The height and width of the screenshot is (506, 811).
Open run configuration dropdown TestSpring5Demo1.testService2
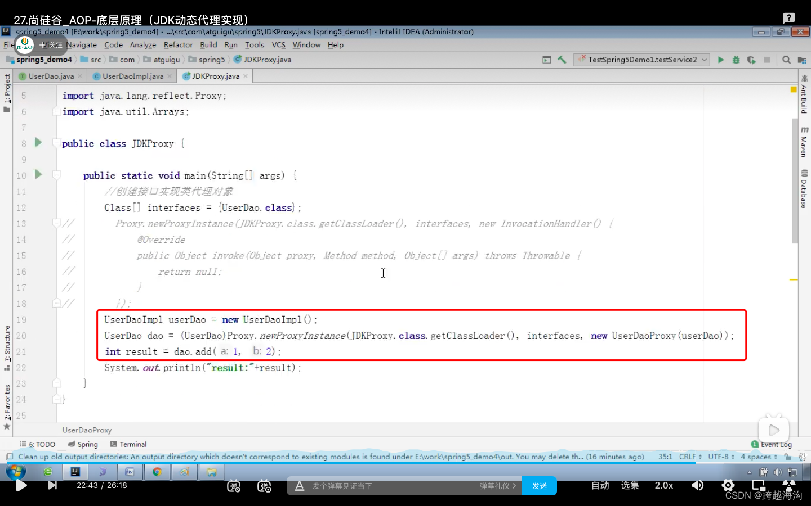pyautogui.click(x=642, y=60)
